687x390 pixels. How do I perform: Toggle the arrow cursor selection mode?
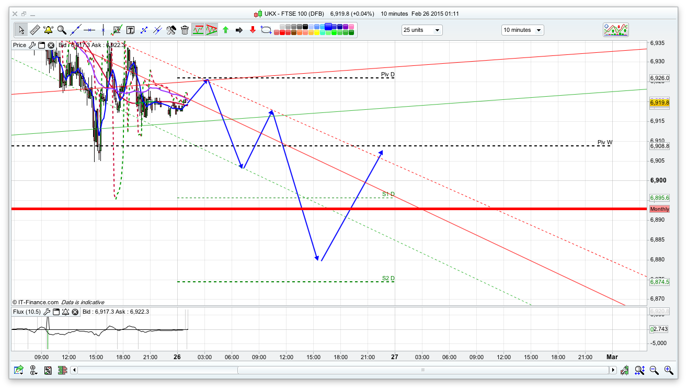tap(21, 30)
